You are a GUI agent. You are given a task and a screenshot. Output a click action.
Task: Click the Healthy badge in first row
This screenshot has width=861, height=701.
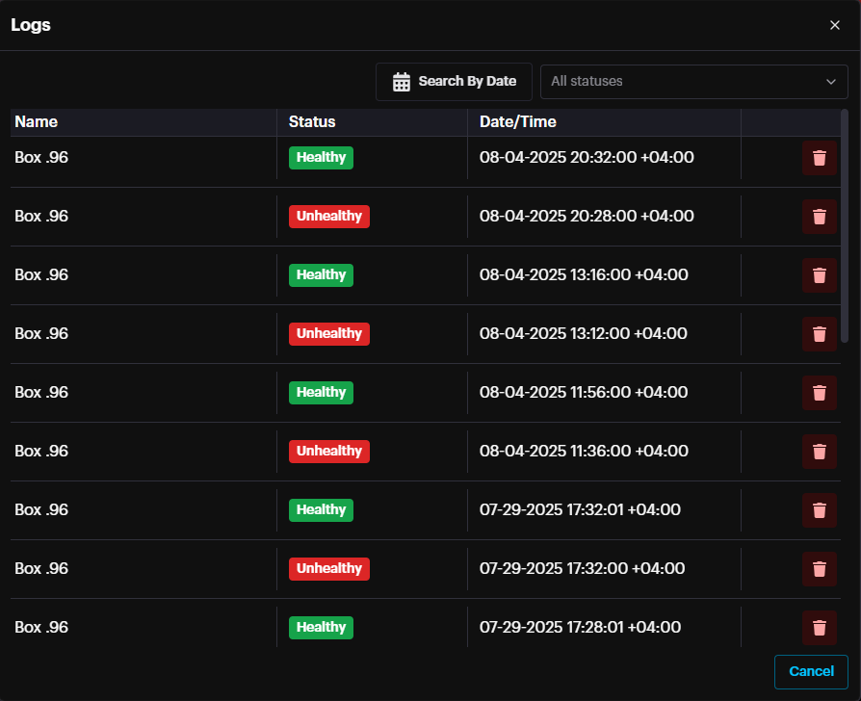pos(321,158)
